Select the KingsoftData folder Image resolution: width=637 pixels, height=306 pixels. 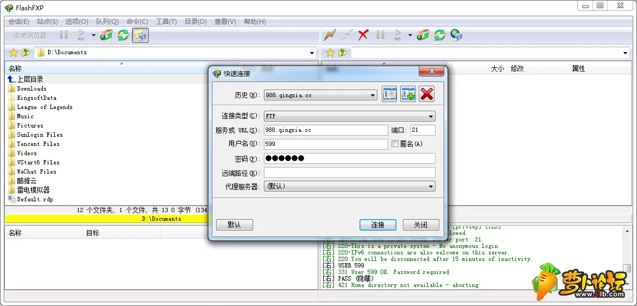click(36, 98)
